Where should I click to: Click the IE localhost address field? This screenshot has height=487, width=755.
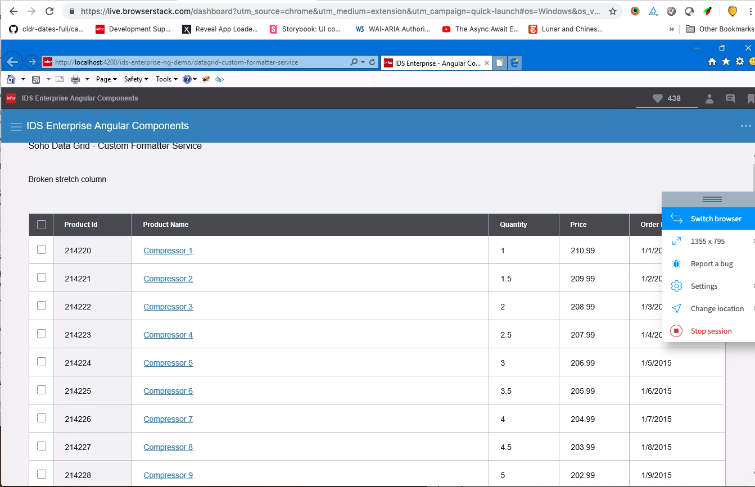pyautogui.click(x=196, y=62)
